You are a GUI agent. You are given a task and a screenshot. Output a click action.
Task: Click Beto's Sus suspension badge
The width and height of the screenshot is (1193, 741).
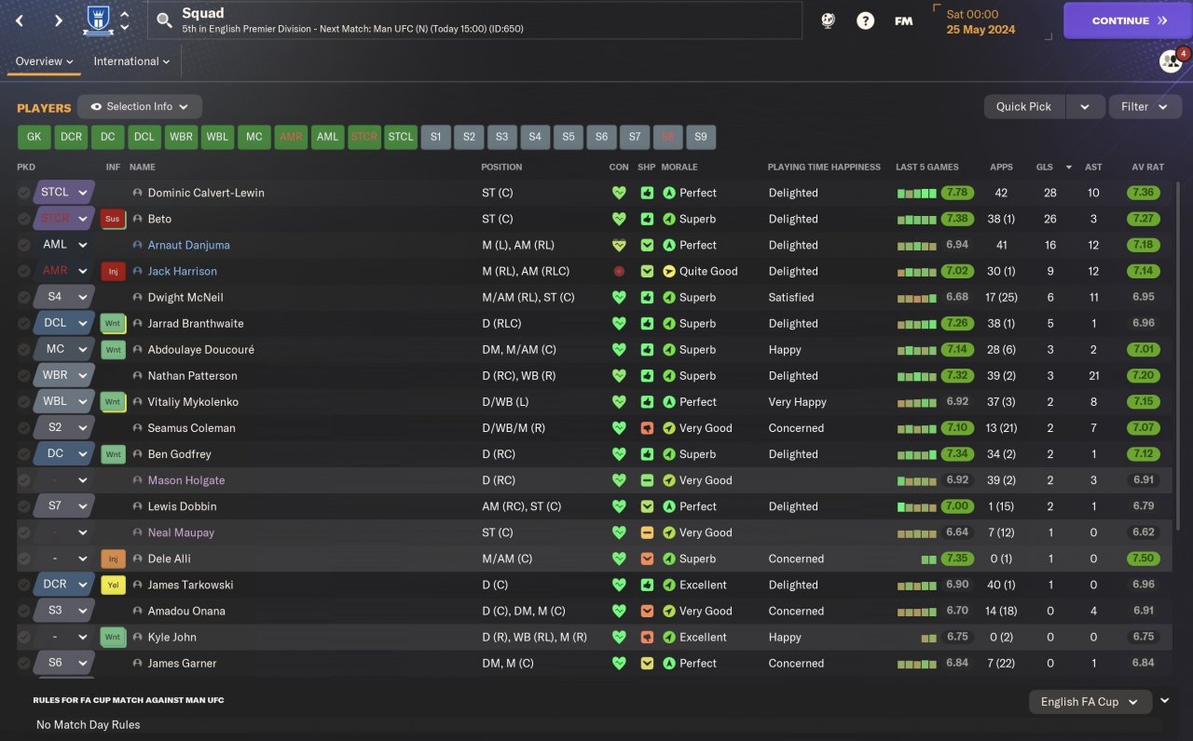coord(113,219)
